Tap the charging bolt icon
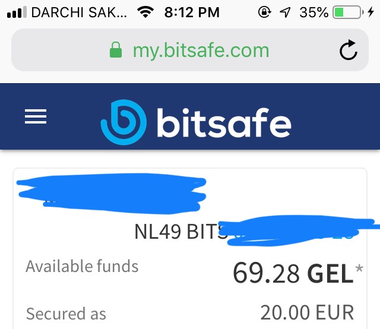Viewport: 380px width, 329px height. coord(370,12)
